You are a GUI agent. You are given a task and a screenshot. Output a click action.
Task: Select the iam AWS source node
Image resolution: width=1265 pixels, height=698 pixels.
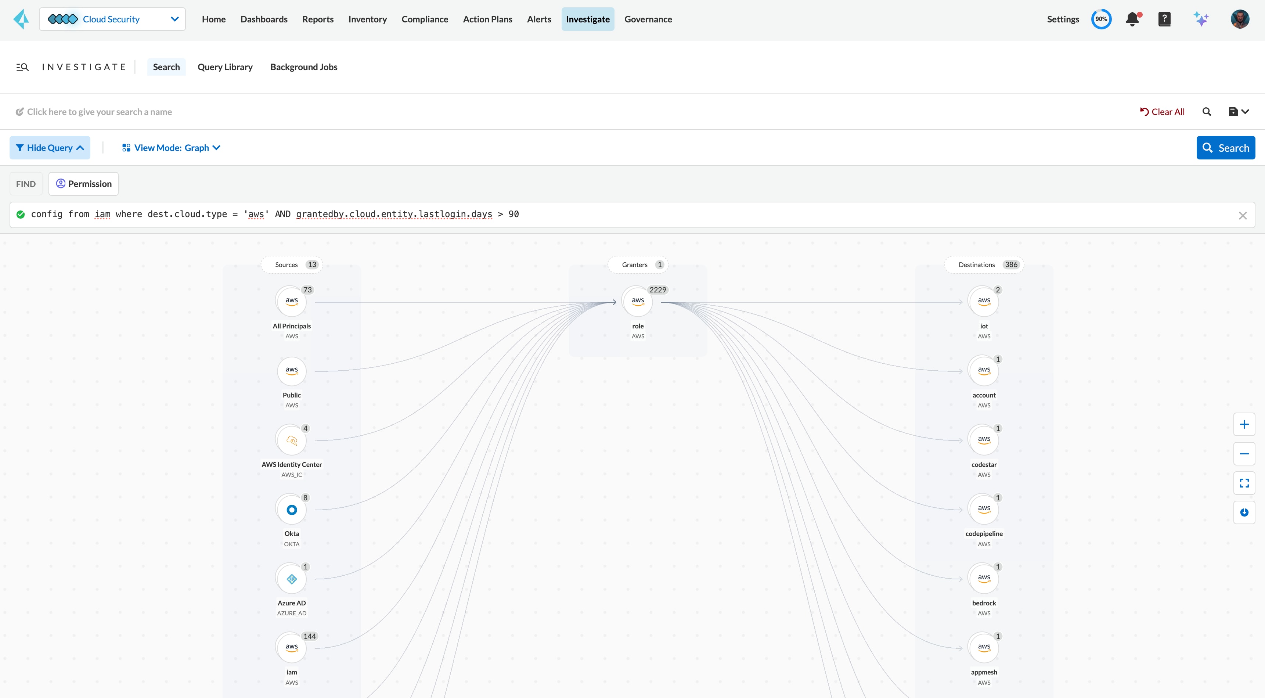tap(292, 648)
